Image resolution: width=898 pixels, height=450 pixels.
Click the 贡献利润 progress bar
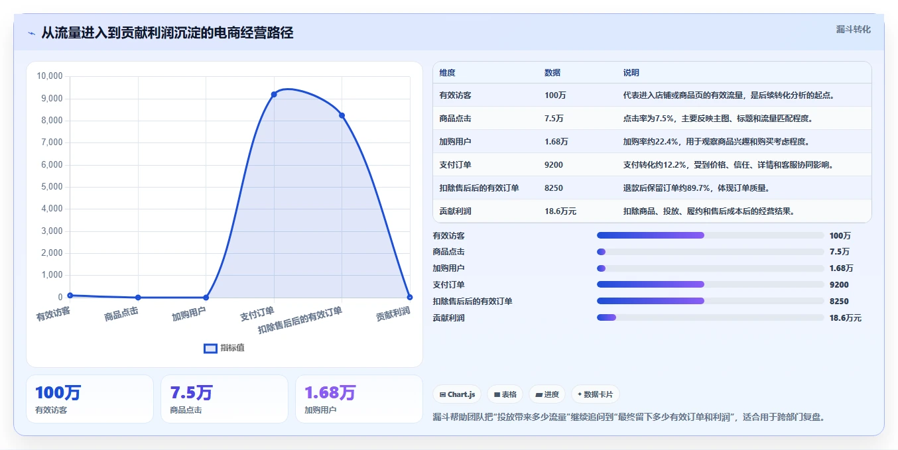pyautogui.click(x=710, y=317)
